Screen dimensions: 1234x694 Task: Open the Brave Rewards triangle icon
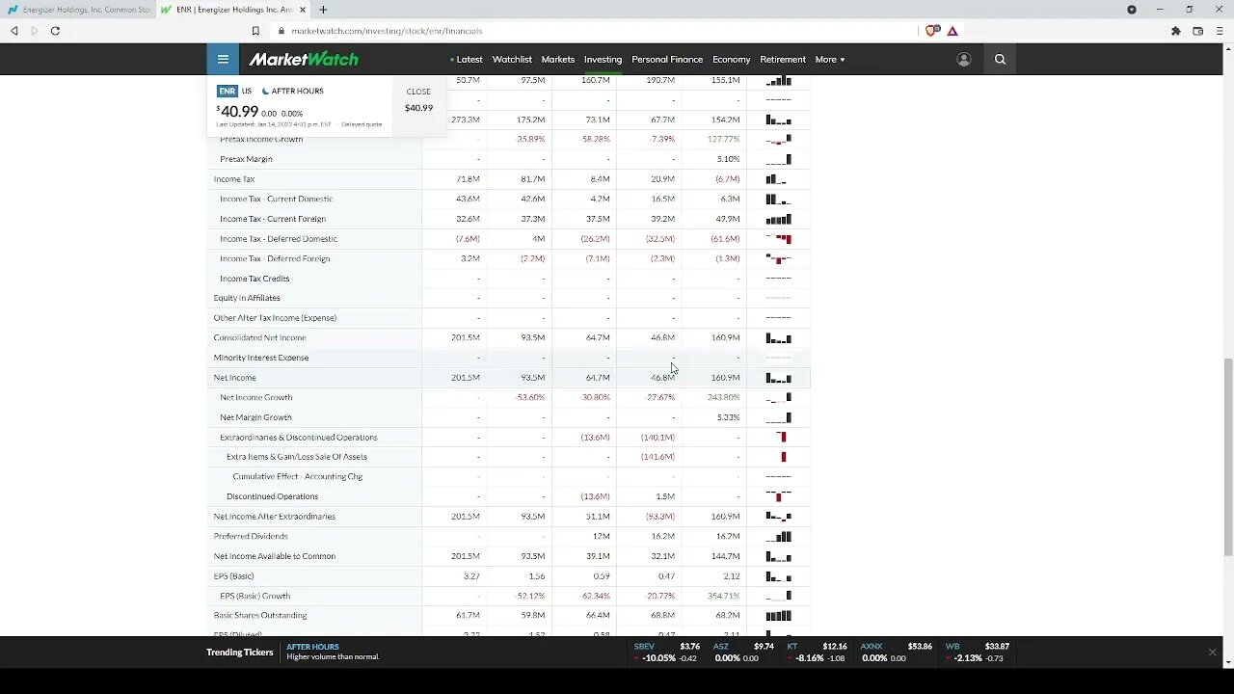(x=952, y=31)
